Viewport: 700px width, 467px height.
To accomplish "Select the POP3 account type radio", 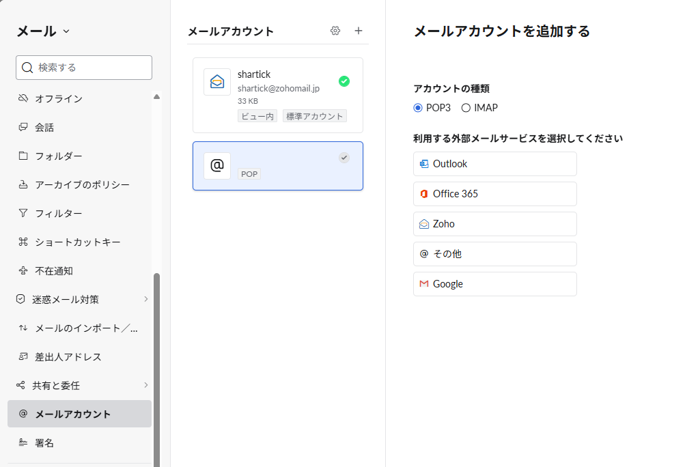I will click(x=418, y=108).
